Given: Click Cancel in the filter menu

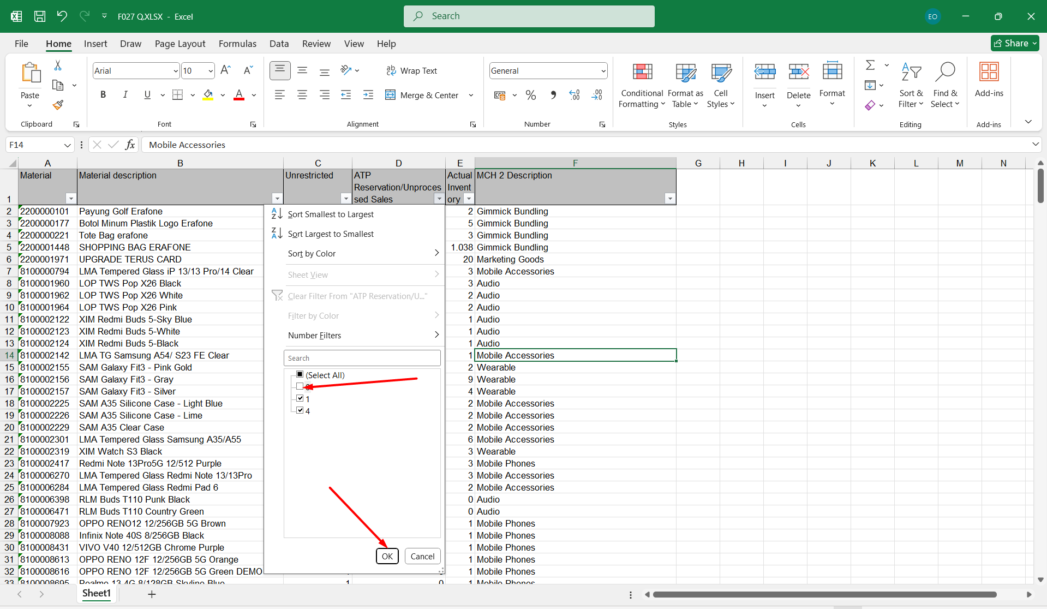Looking at the screenshot, I should click(422, 556).
